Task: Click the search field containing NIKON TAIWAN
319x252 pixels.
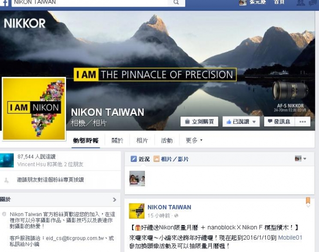Action: pos(89,3)
